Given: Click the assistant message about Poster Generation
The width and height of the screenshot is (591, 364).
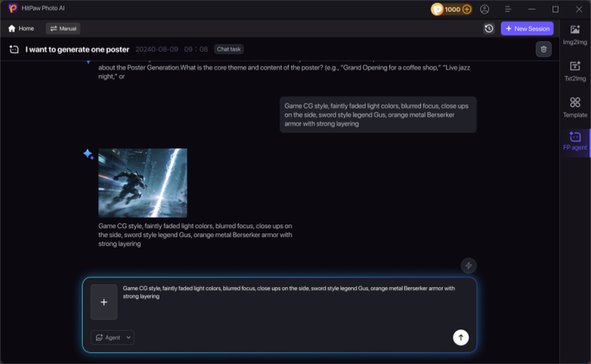Looking at the screenshot, I should click(284, 71).
